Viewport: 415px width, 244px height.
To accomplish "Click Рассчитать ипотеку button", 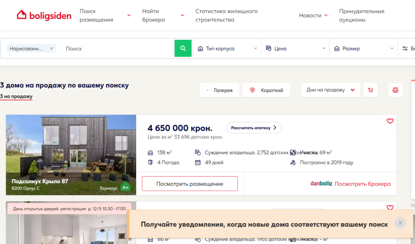I will (x=254, y=127).
